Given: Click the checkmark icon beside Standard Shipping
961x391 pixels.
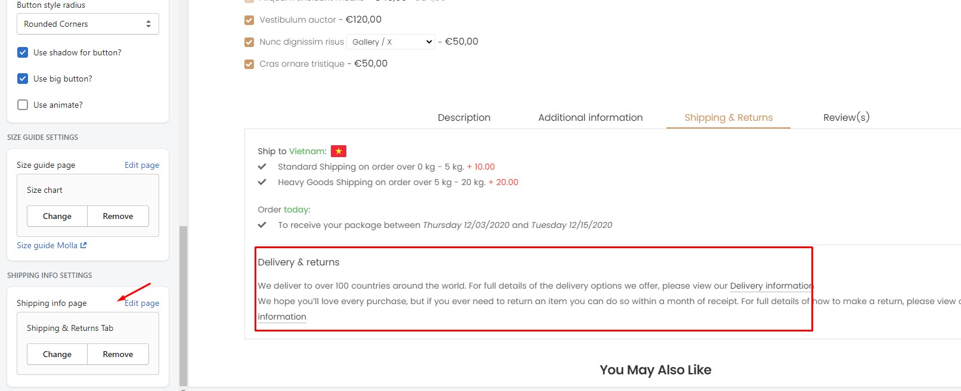Looking at the screenshot, I should point(262,167).
